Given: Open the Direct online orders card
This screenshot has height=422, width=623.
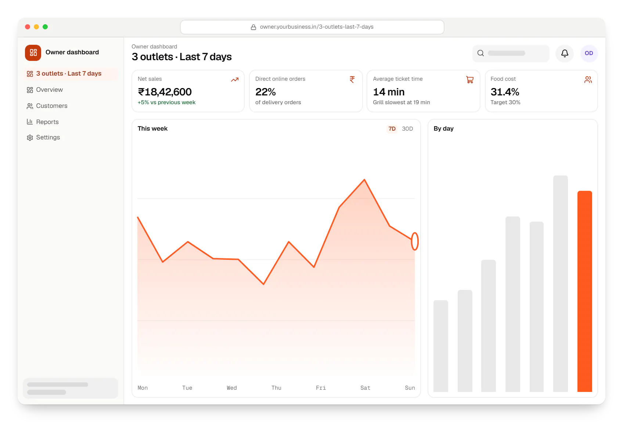Looking at the screenshot, I should tap(306, 91).
